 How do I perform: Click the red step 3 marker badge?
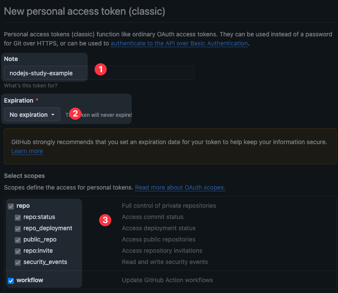point(104,220)
